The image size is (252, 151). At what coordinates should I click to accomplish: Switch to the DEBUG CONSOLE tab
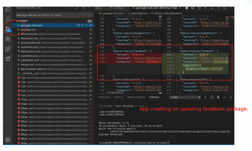[136, 97]
